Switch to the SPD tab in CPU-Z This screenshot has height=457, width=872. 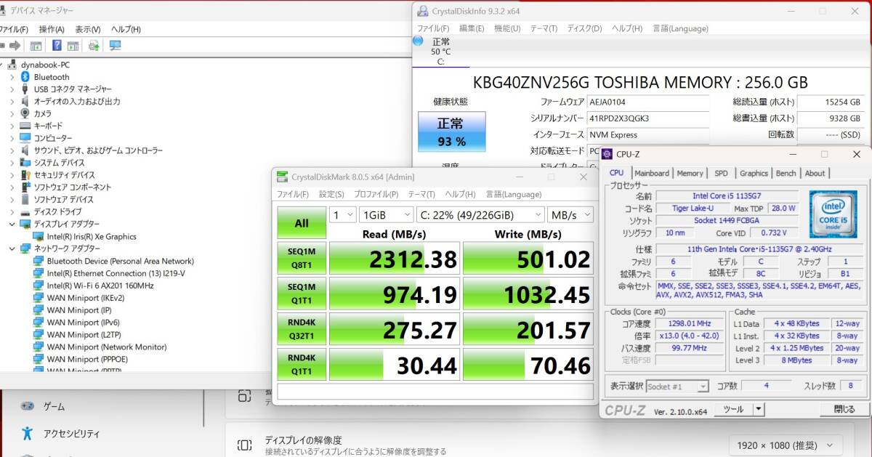pyautogui.click(x=721, y=173)
